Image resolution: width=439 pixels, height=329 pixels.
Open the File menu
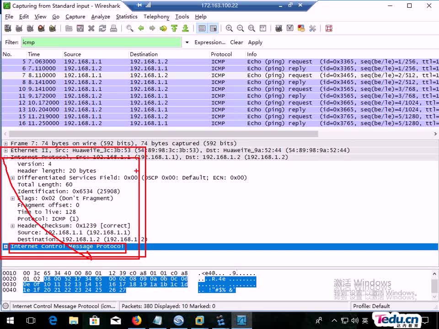click(9, 16)
